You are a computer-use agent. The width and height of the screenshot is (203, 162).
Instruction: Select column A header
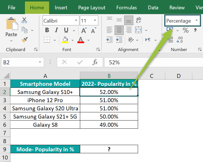click(45, 76)
